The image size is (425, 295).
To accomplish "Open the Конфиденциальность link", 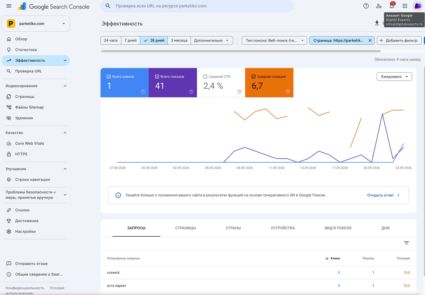I will pos(25,288).
